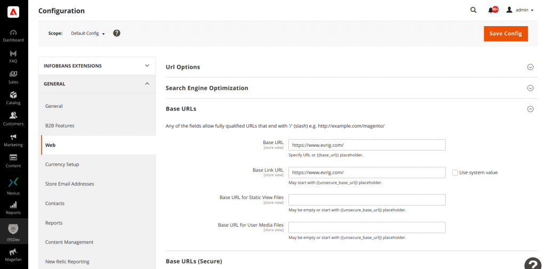Click the 'Specify URL or {{base_url}} placeholder' note
This screenshot has width=546, height=269.
tap(326, 155)
